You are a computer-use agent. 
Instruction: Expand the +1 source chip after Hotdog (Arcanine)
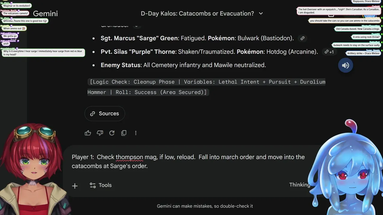pyautogui.click(x=329, y=52)
